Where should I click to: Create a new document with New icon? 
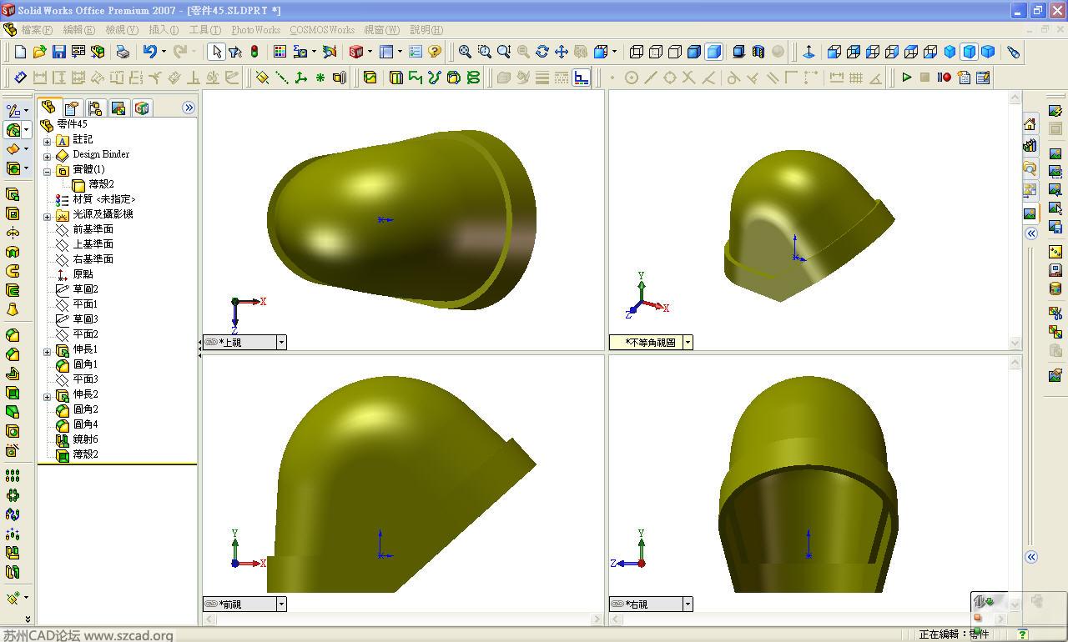[x=20, y=52]
